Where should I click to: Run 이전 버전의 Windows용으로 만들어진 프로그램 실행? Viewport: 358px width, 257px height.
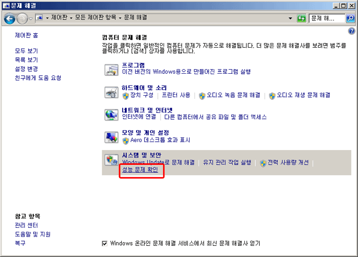[x=186, y=72]
